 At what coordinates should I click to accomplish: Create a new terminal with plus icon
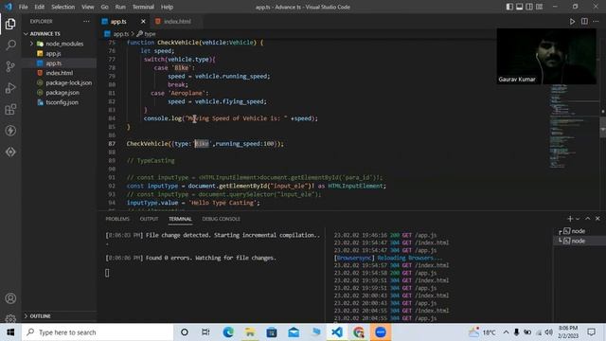[570, 219]
